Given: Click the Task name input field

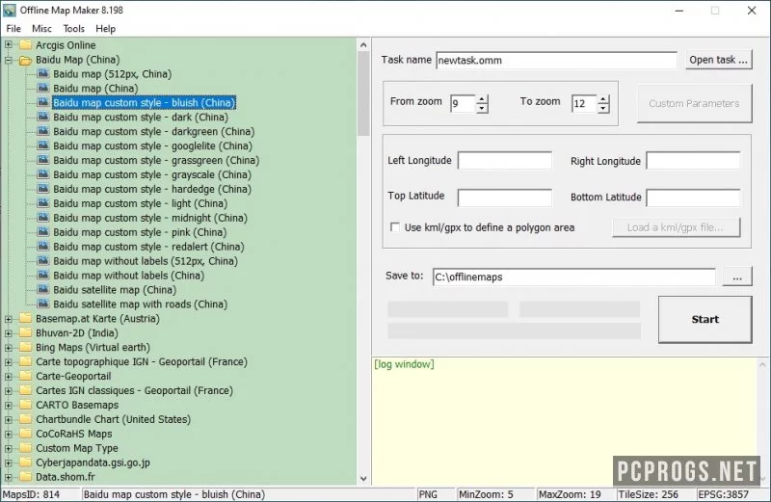Looking at the screenshot, I should [557, 60].
